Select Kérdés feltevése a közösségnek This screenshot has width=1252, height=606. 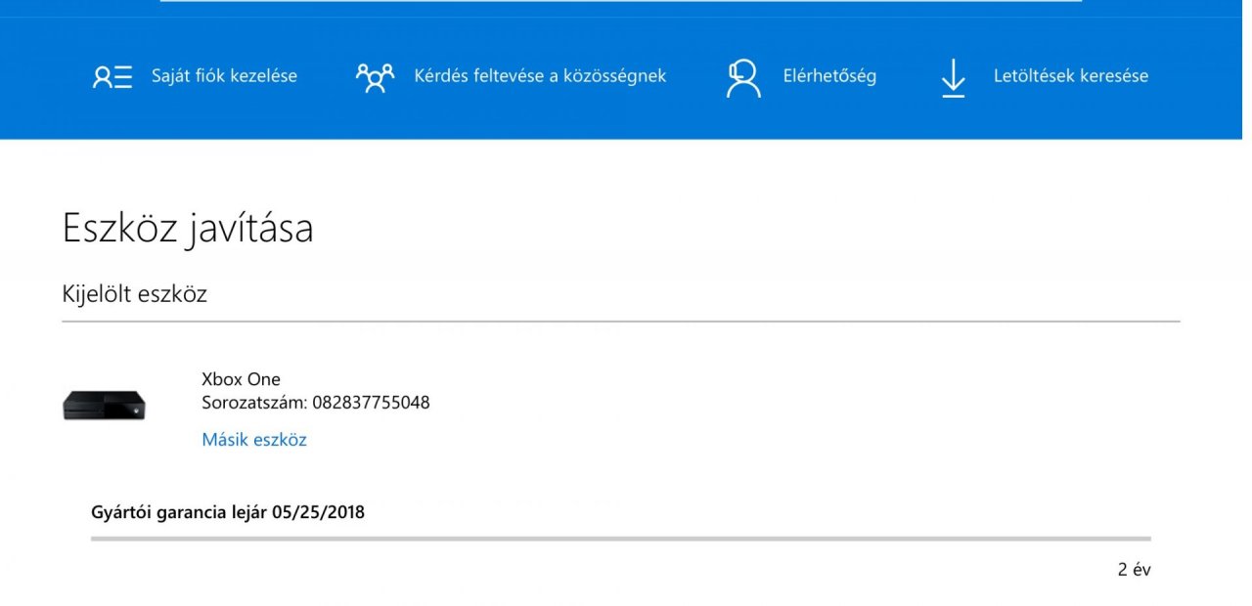[540, 76]
